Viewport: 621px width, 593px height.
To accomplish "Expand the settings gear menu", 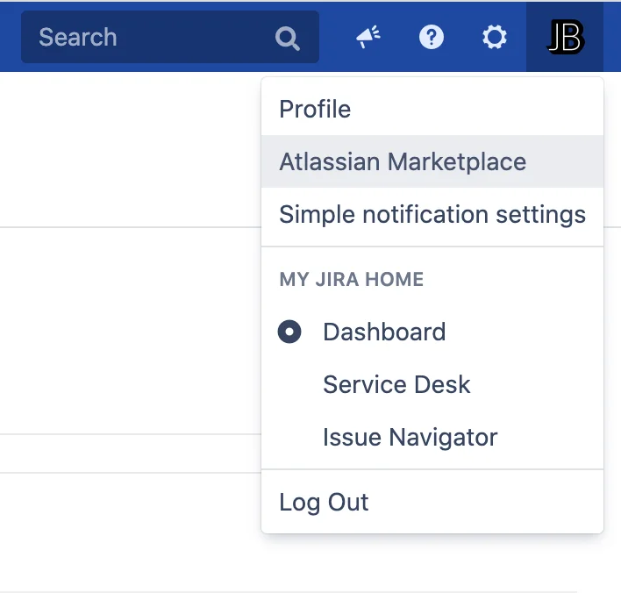I will tap(495, 37).
